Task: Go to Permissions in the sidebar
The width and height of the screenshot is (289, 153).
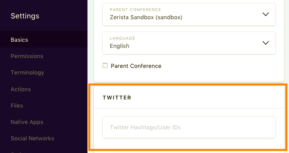Action: click(27, 56)
